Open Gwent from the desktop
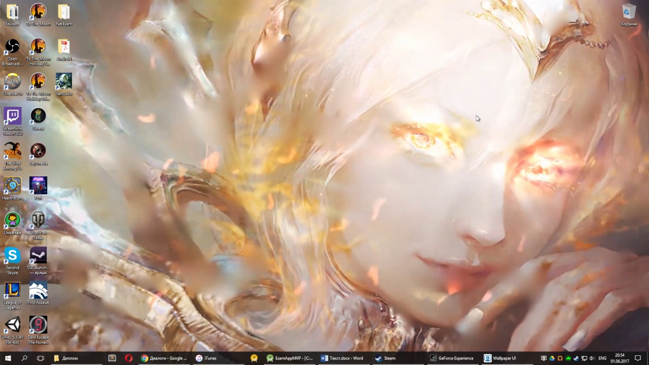 coord(38,116)
